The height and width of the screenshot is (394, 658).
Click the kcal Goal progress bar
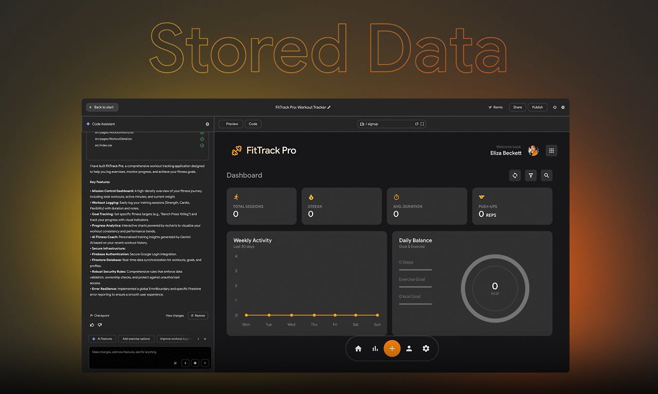(x=415, y=304)
